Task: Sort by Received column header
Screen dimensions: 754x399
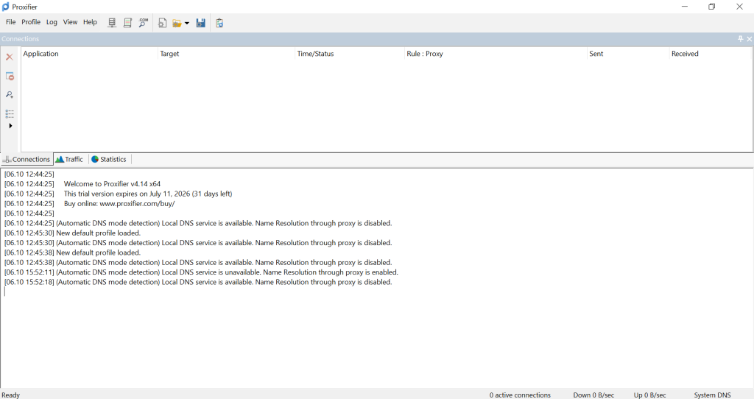Action: (711, 54)
